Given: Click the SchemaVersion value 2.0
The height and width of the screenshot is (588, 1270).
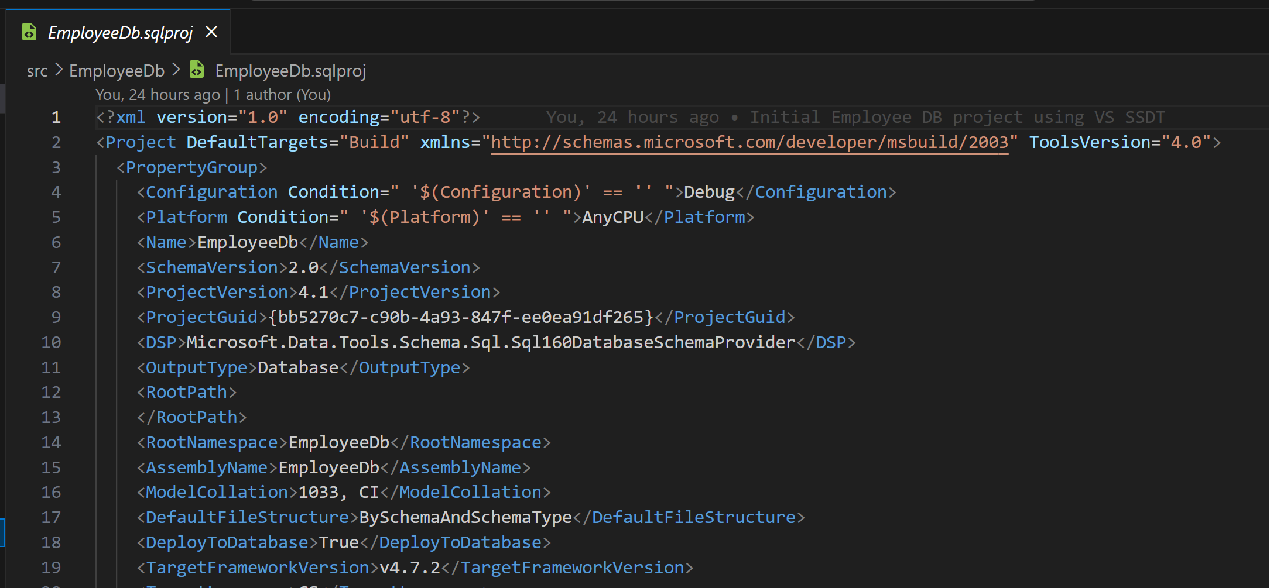Looking at the screenshot, I should [303, 267].
